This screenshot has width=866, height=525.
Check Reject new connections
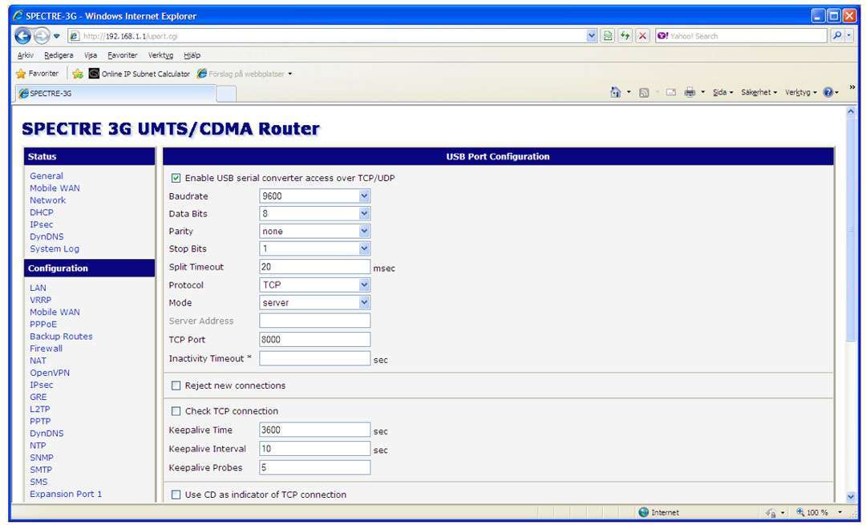coord(176,386)
